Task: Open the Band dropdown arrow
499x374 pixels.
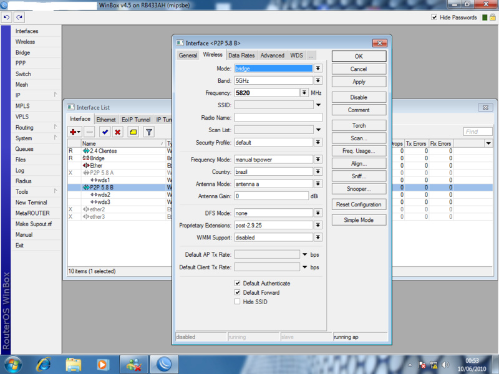Action: click(318, 80)
